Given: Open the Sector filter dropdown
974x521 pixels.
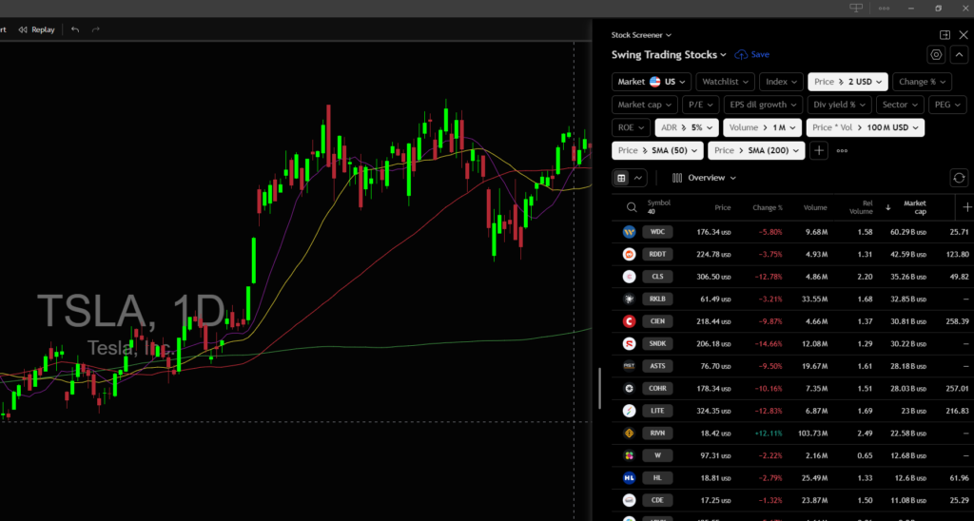Looking at the screenshot, I should click(x=900, y=105).
